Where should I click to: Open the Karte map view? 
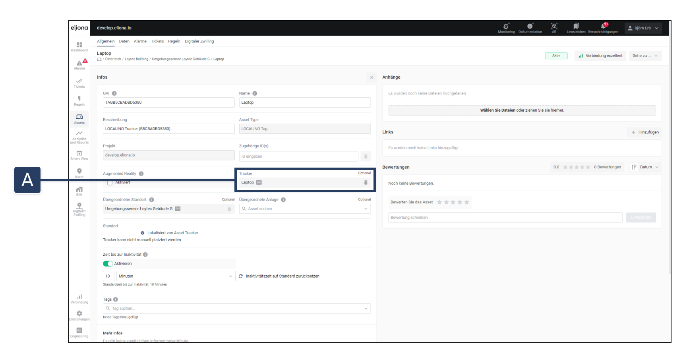[79, 173]
